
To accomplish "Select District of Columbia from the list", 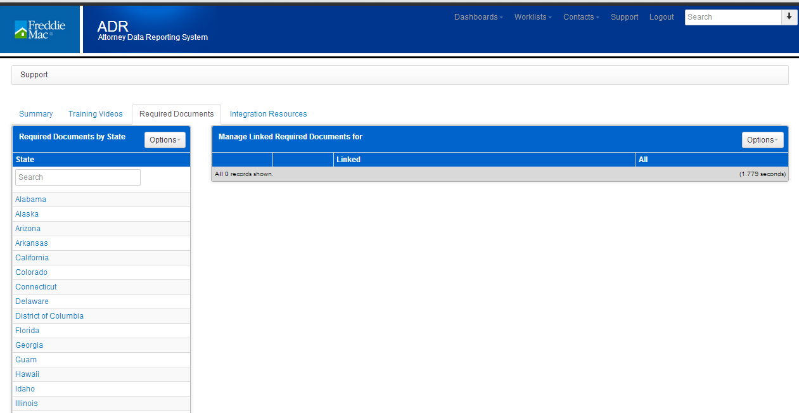I will (x=49, y=316).
